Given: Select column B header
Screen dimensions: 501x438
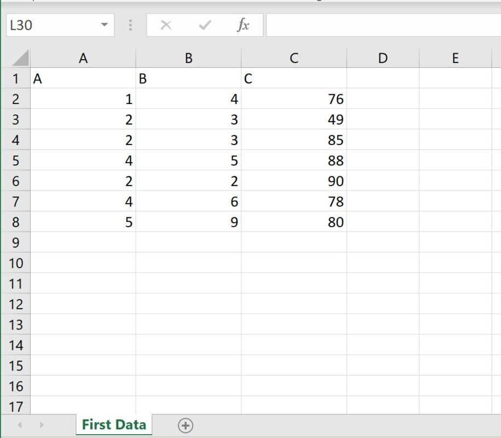Looking at the screenshot, I should [x=188, y=58].
